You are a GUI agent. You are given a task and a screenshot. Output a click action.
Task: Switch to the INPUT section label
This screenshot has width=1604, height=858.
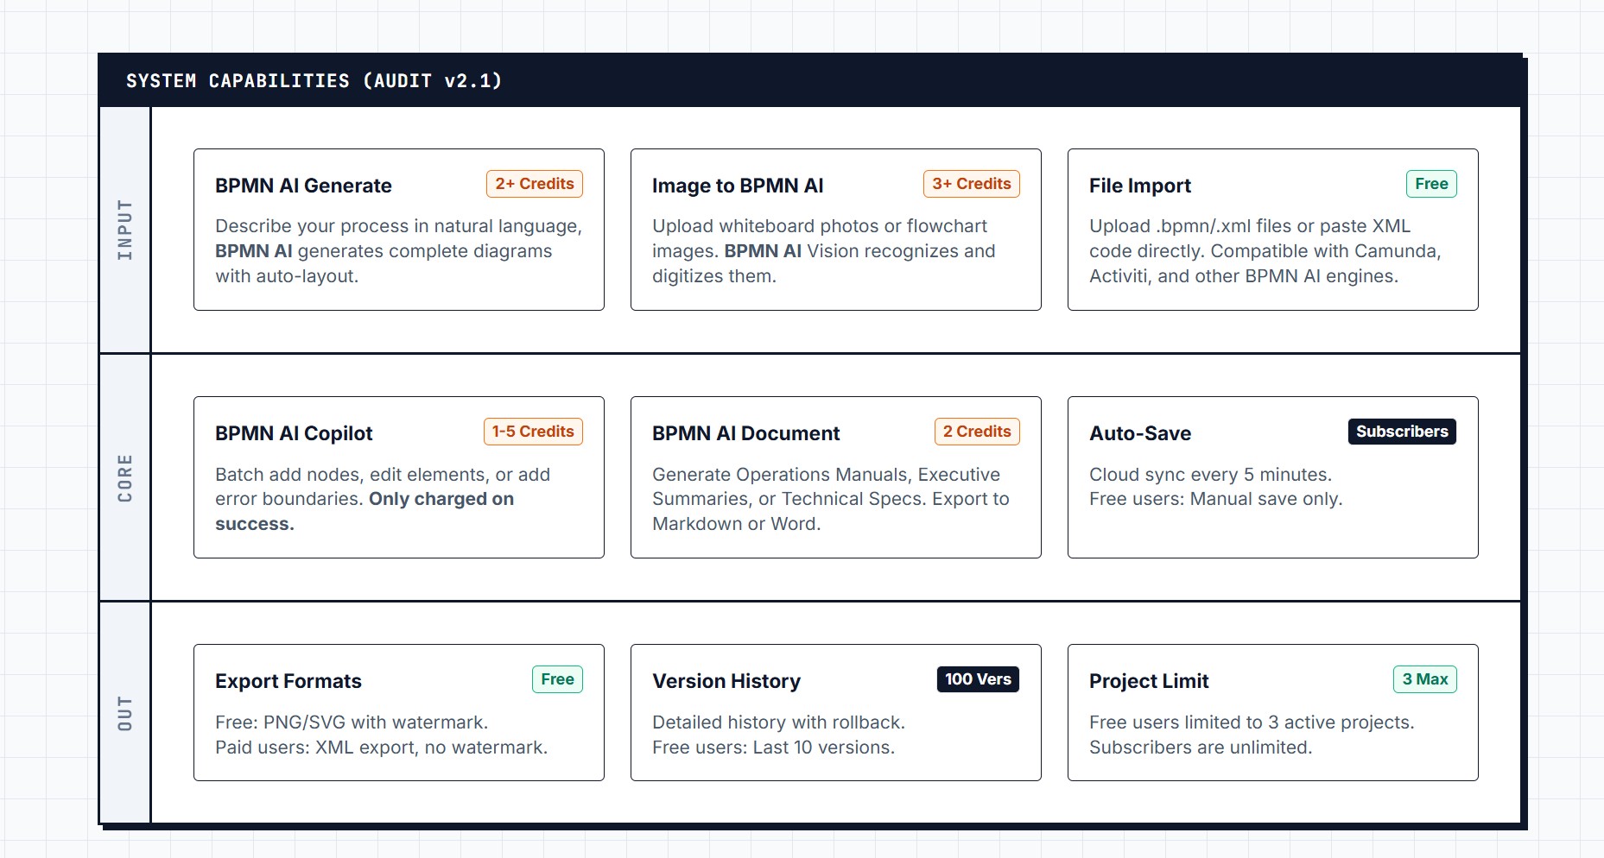pos(126,229)
